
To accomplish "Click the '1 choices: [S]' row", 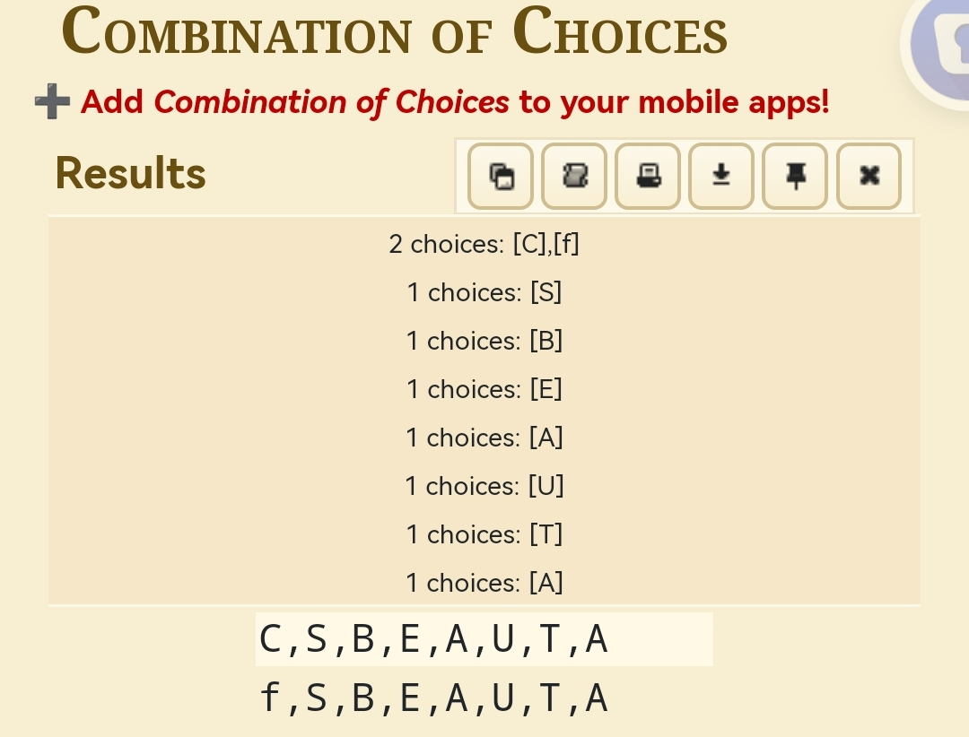I will 484,292.
